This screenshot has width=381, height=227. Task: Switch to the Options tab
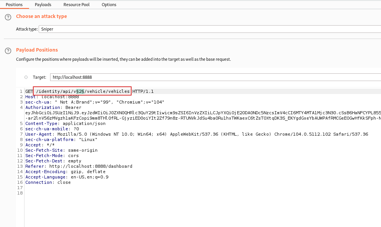click(109, 5)
